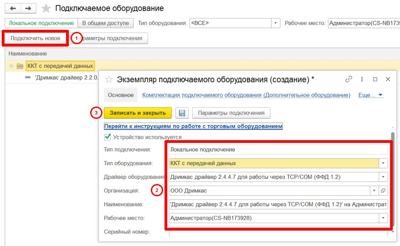400x246 pixels.
Task: Expand the Драйвер оборудования dropdown list
Action: [x=383, y=177]
